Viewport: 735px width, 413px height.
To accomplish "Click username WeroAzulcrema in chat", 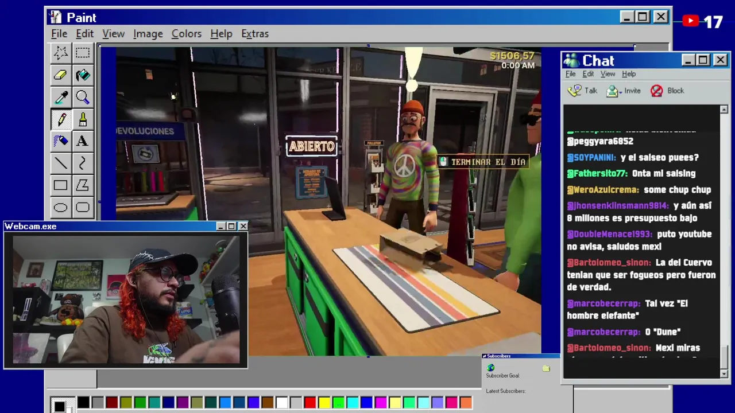I will click(x=603, y=190).
